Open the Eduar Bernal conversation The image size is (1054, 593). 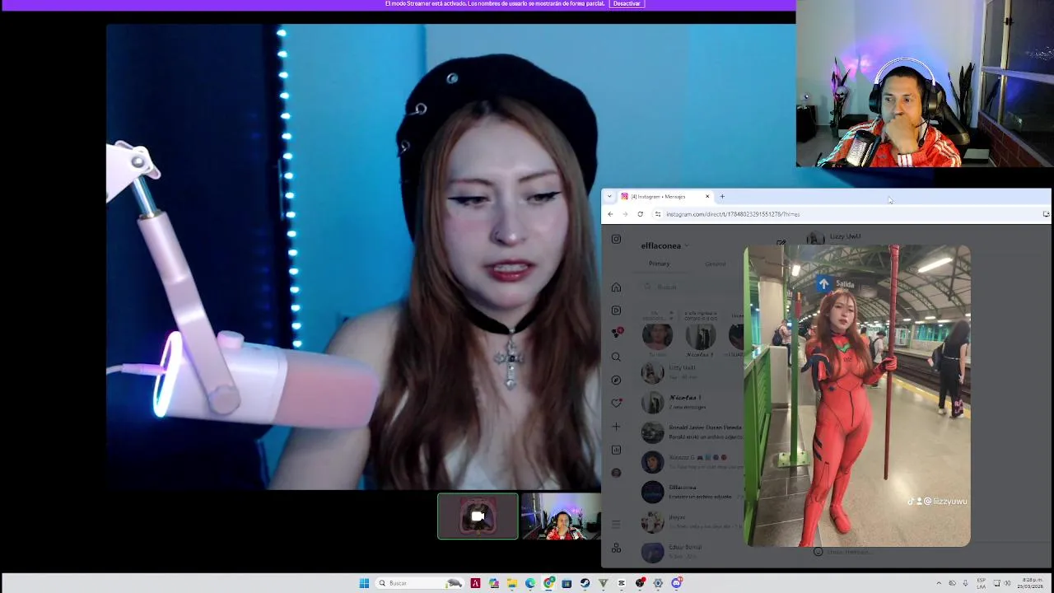click(692, 551)
